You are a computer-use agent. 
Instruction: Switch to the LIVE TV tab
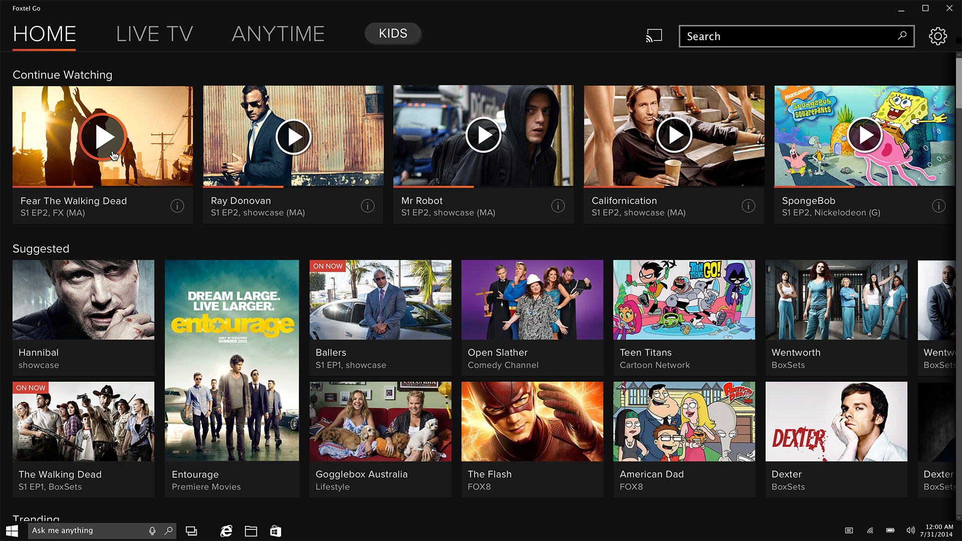click(154, 34)
